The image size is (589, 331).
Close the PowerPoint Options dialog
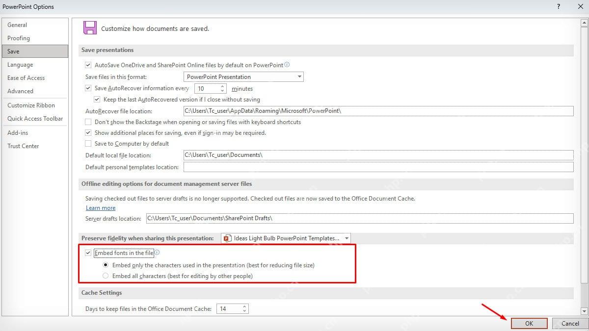pos(580,6)
